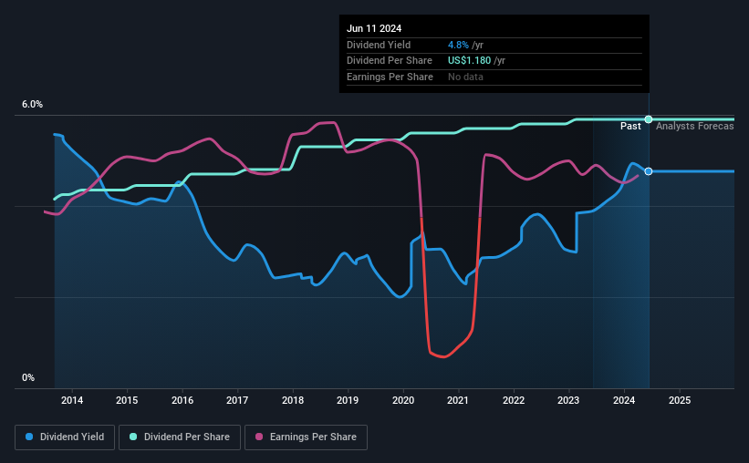Click the 6.0% y-axis label
Screen dimensions: 749x463
coord(32,105)
